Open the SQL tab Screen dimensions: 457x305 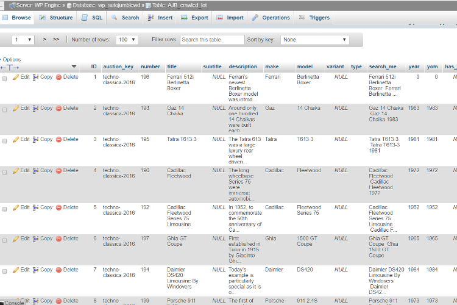(x=92, y=18)
